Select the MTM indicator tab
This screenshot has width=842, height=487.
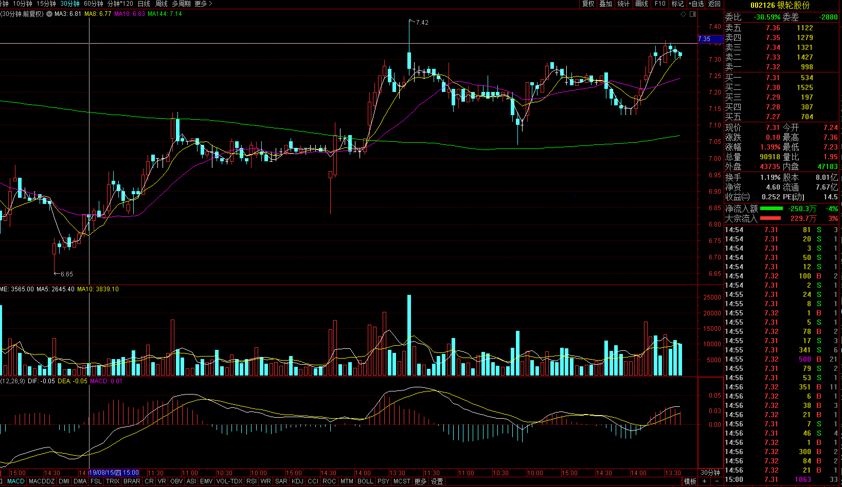[347, 481]
